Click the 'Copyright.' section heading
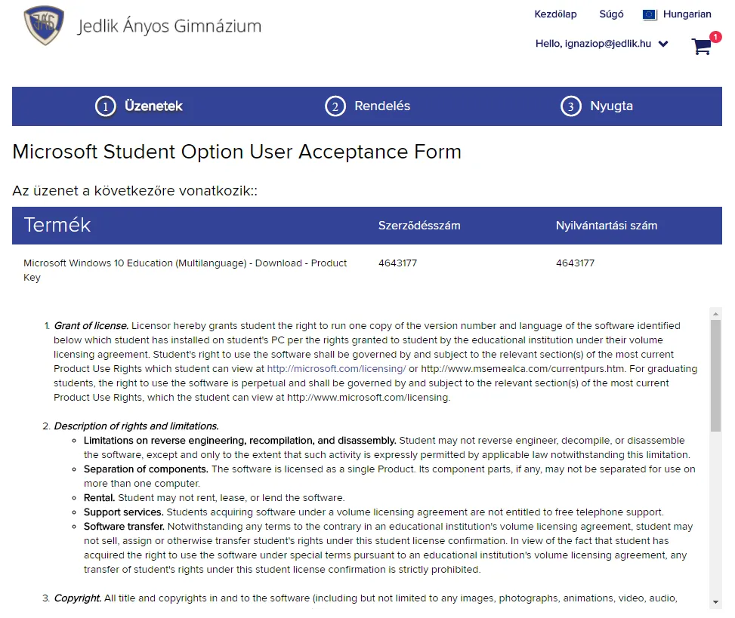This screenshot has width=735, height=618. [78, 598]
